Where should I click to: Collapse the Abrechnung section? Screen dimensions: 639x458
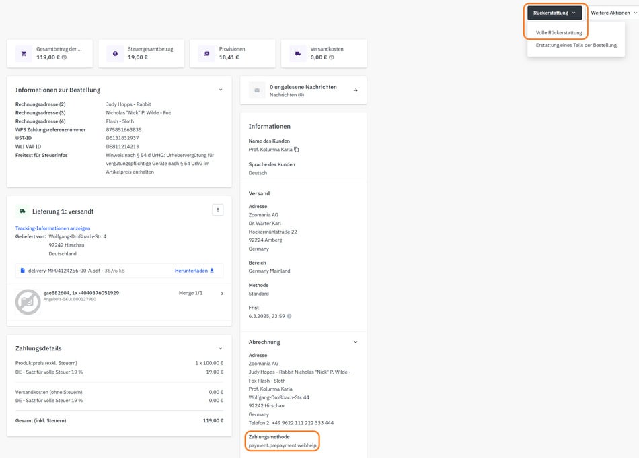coord(355,342)
